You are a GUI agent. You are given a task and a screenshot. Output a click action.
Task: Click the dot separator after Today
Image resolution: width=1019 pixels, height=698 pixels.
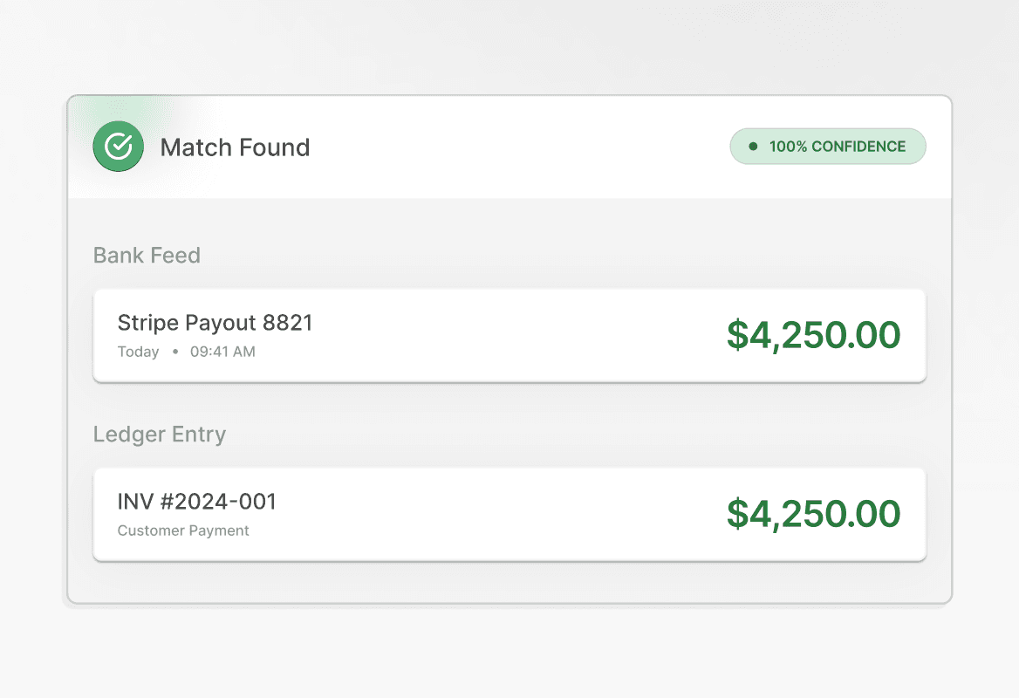[174, 352]
